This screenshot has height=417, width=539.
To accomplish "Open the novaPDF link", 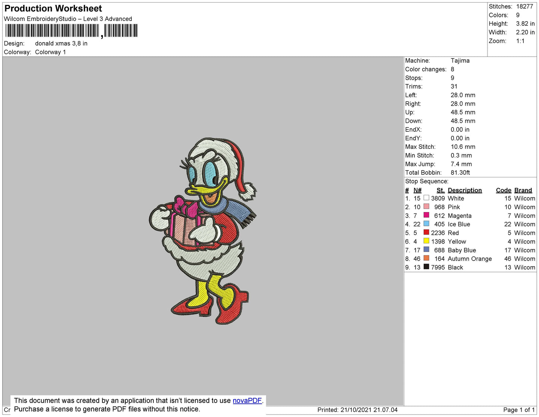I will [x=247, y=401].
